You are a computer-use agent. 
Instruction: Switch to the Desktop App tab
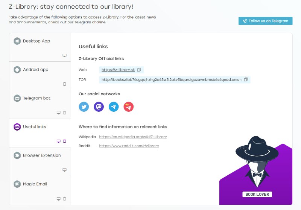[x=36, y=41]
